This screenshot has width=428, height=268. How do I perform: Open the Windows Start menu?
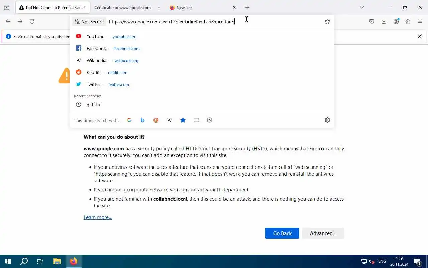pos(8,261)
